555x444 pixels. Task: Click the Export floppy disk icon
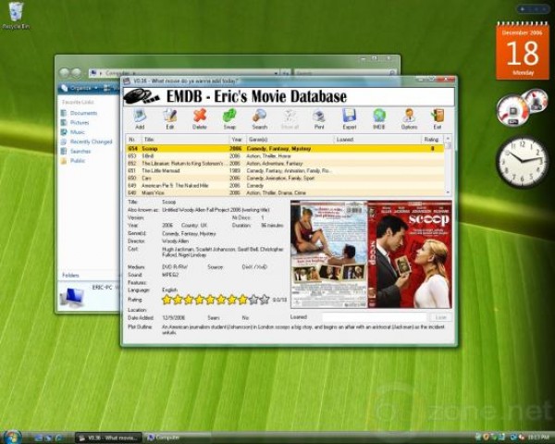click(349, 116)
